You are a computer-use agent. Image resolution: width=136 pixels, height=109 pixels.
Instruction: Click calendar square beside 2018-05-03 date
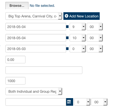67,49
